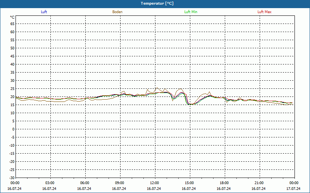The height and width of the screenshot is (193, 310).
Task: Click the red Luft Max legend label
Action: [x=264, y=12]
